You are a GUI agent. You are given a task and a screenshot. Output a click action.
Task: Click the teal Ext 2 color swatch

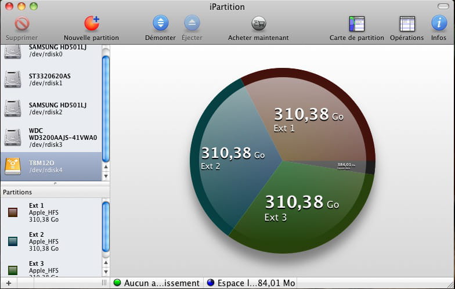(13, 241)
